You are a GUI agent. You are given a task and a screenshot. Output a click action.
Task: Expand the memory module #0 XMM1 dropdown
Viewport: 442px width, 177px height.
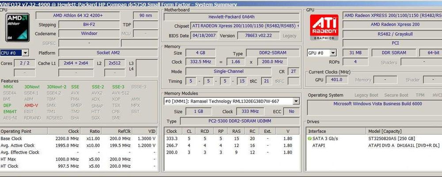[296, 101]
